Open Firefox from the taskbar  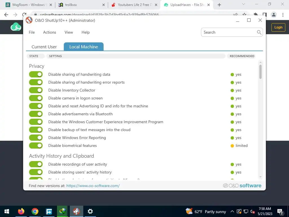coord(21,211)
